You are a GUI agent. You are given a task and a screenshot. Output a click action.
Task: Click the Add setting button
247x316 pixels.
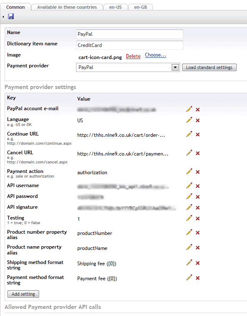click(x=23, y=294)
